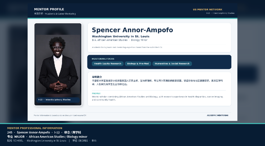This screenshot has height=146, width=265.
Task: Click the mentor portrait photo
Action: point(58,64)
